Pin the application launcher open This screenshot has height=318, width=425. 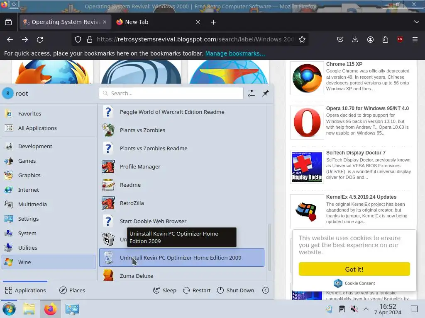[266, 93]
